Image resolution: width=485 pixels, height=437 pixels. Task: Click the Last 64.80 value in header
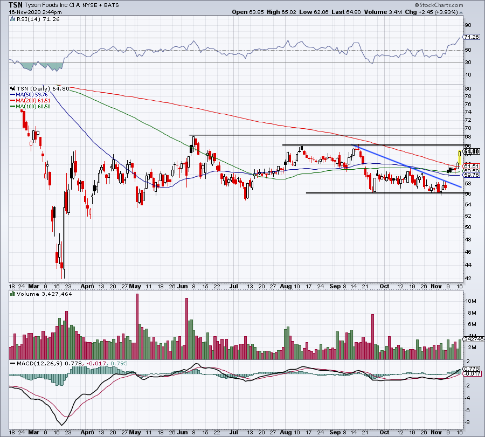tap(346, 12)
